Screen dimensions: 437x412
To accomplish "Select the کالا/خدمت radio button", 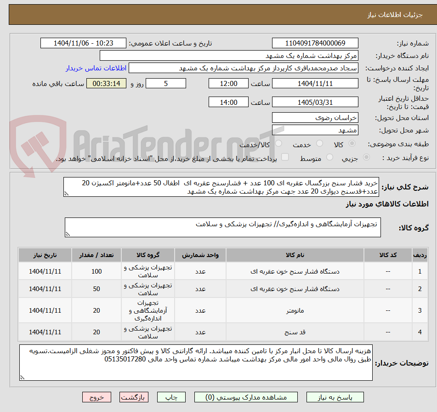I will pos(278,143).
